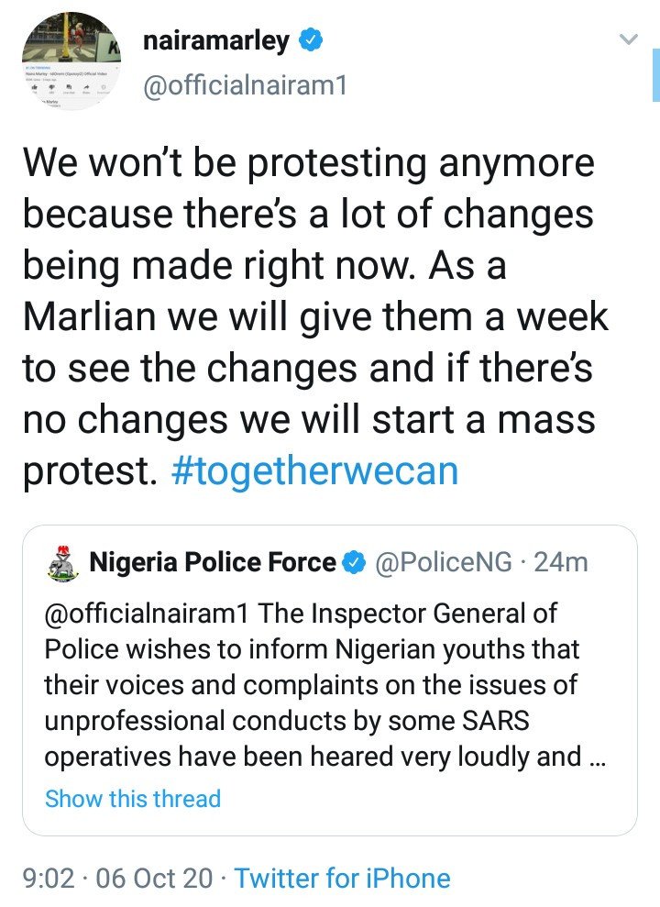Click the Show this thread link
This screenshot has width=660, height=907.
(133, 799)
